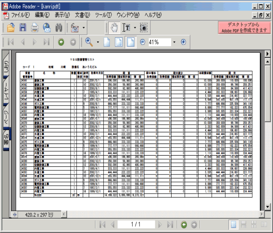Screen dimensions: 273x233
Task: Open the 表示(V) menu
Action: [62, 15]
